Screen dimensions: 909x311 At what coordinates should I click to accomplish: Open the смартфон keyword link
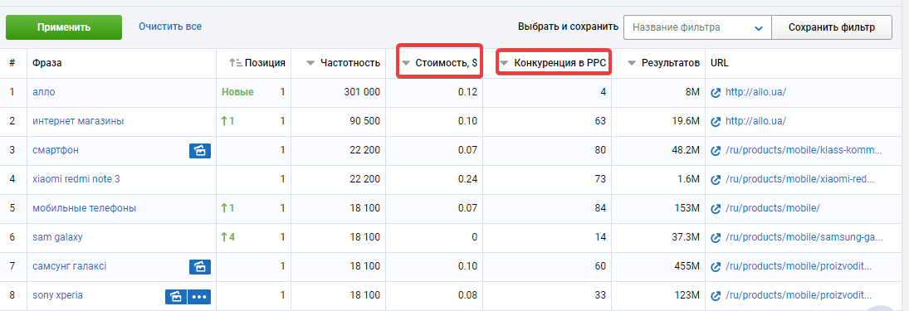click(x=56, y=150)
